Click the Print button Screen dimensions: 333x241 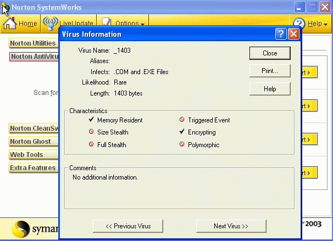pos(270,71)
